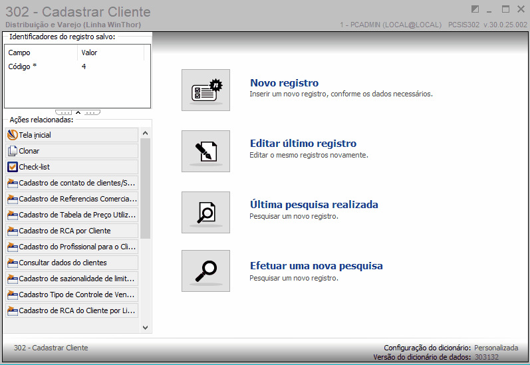
Task: Click the compact mode window icon in title bar
Action: click(x=475, y=9)
